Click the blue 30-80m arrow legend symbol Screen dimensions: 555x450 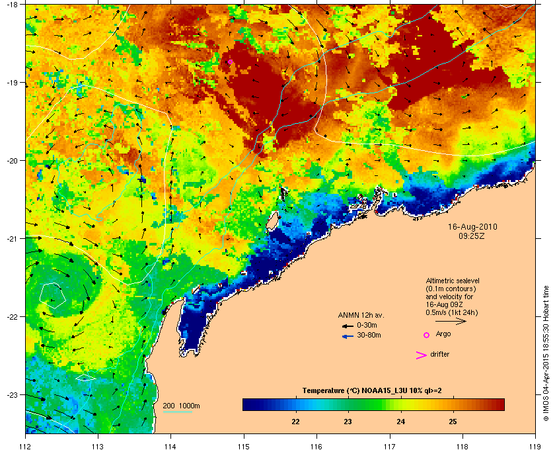coord(348,336)
